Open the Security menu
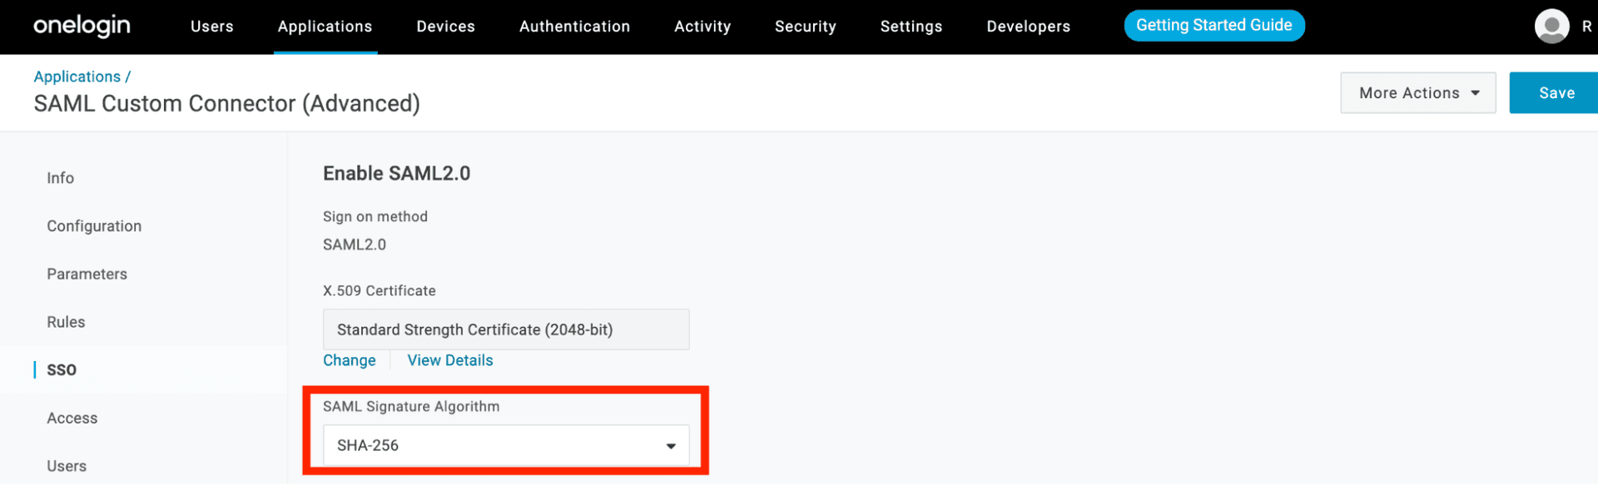1598x485 pixels. [805, 27]
